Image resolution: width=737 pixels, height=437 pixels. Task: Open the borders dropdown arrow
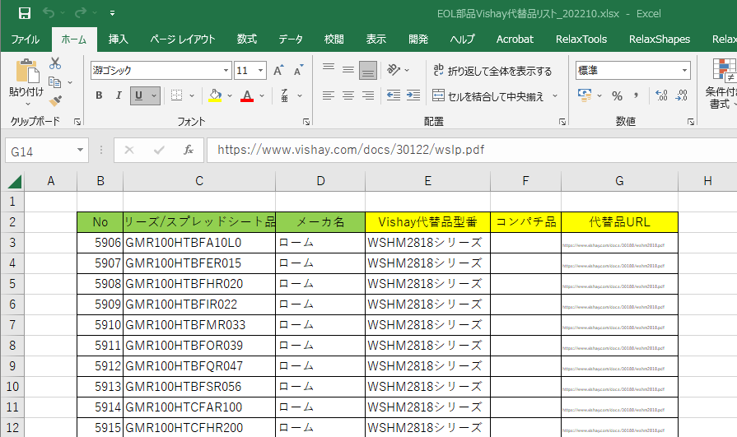tap(192, 95)
